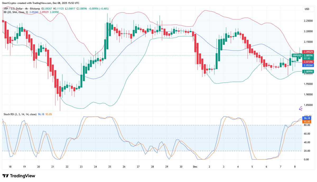Open the USD currency selector
Screen dimensions: 317x182
tap(307, 9)
